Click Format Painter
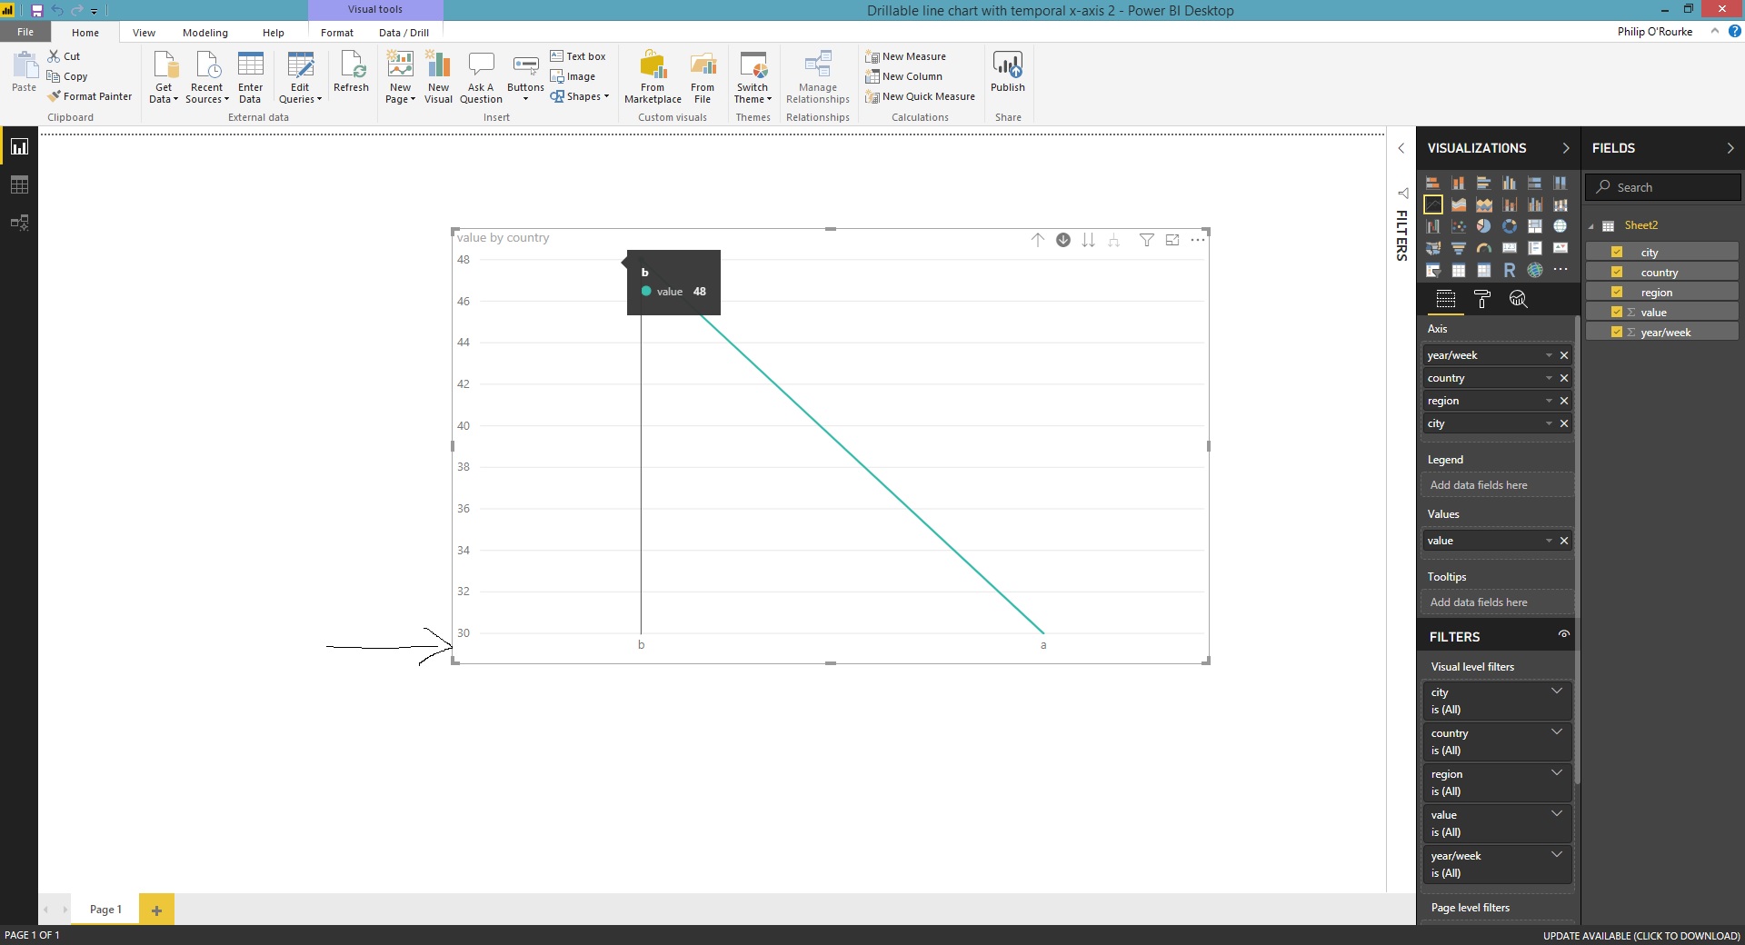 pyautogui.click(x=90, y=96)
